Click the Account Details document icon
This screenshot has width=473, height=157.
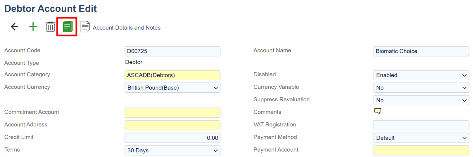coord(85,27)
